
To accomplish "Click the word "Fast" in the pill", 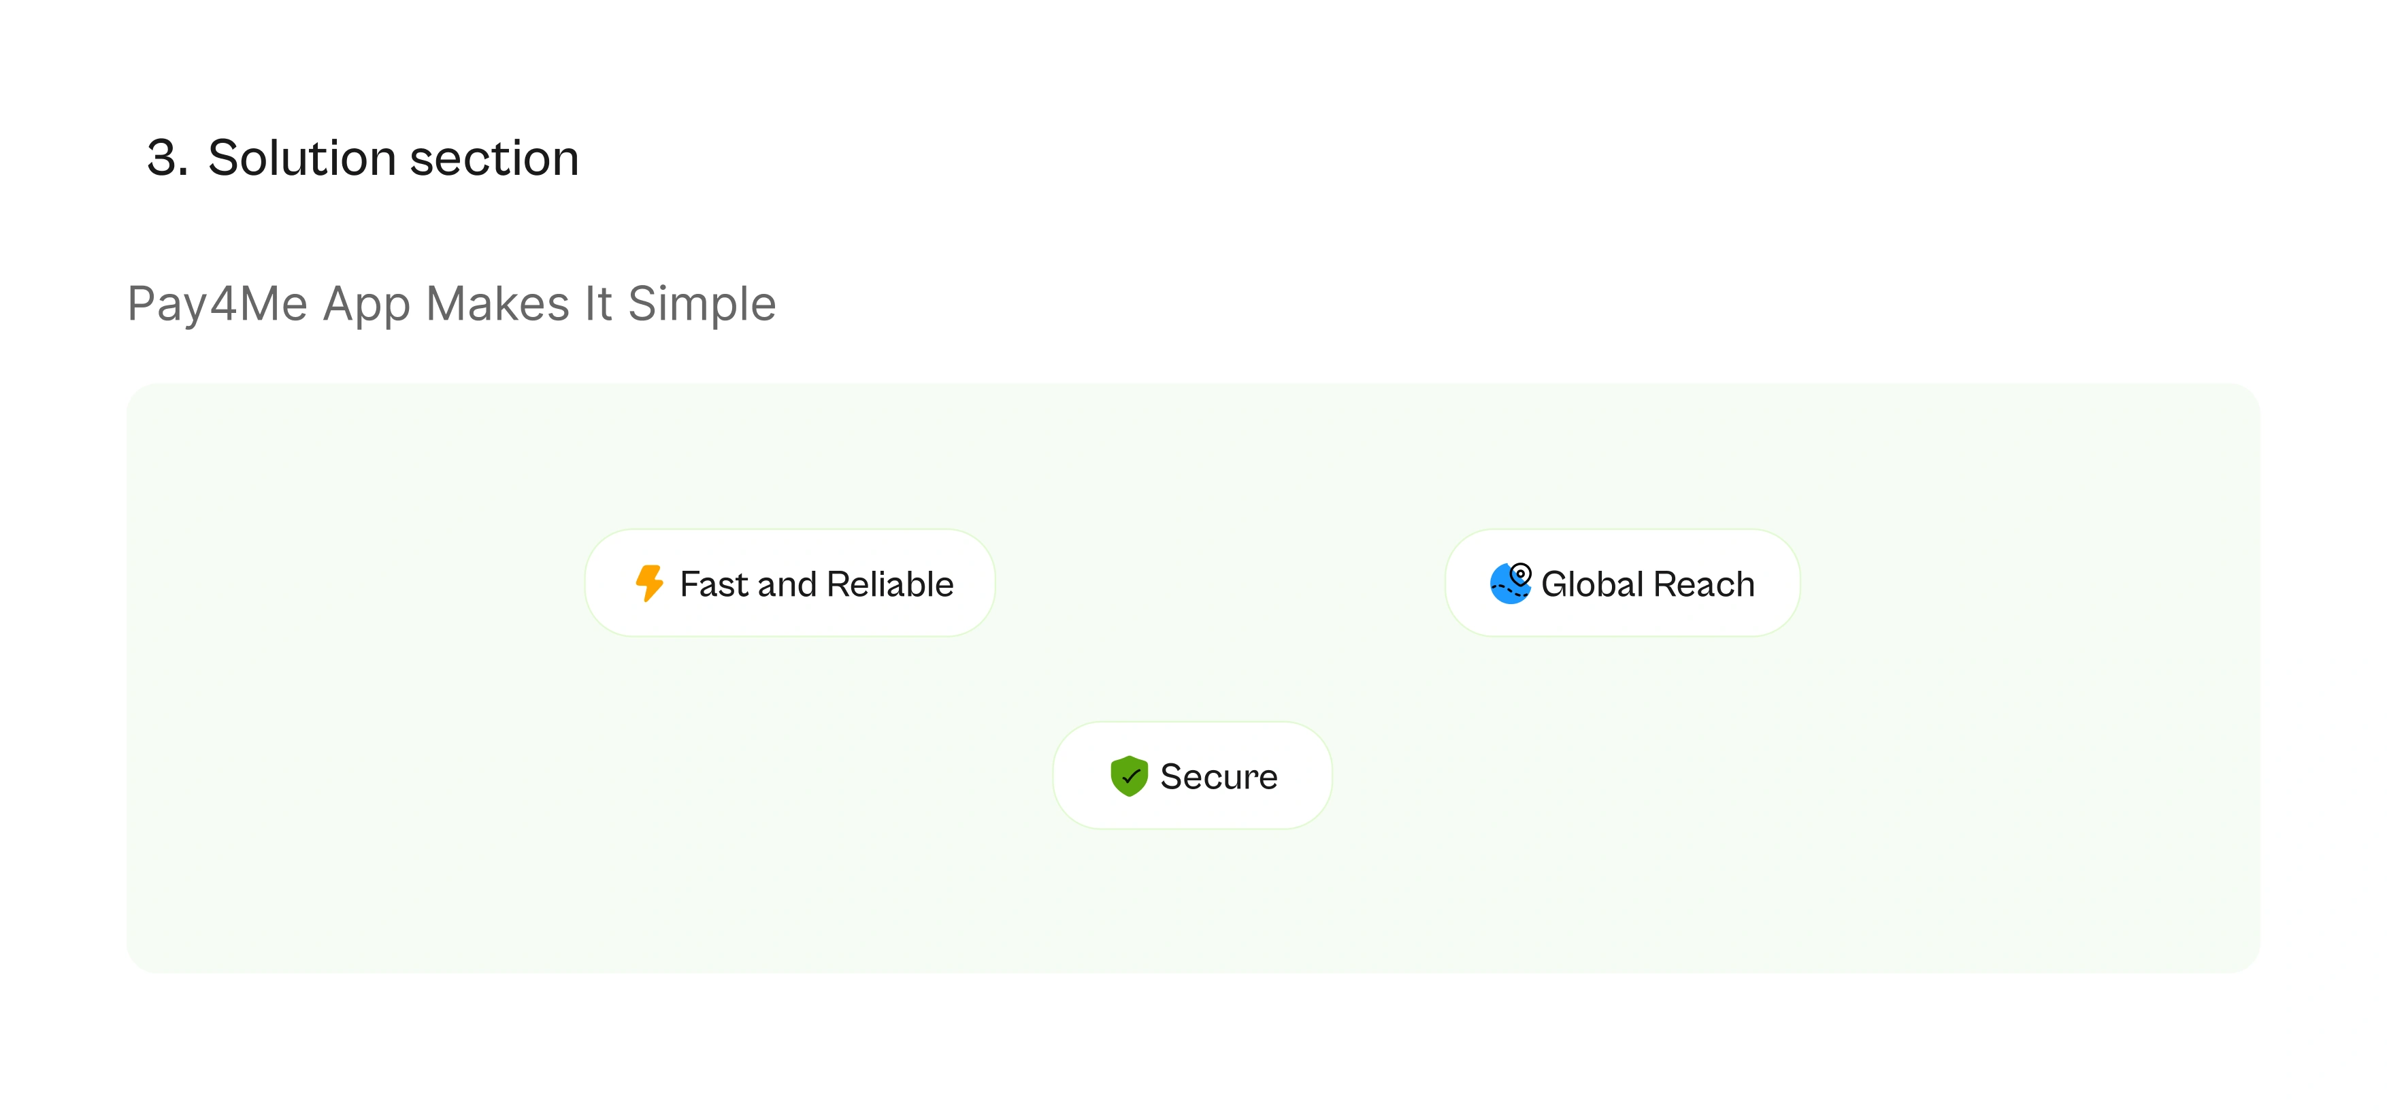I will click(714, 585).
